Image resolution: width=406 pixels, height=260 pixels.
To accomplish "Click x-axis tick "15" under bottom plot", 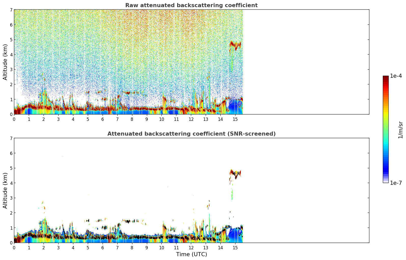I will (235, 248).
